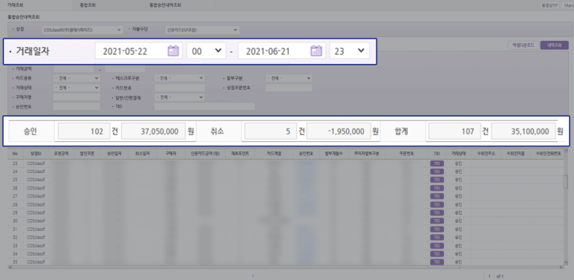Expand the end hour 23 dropdown

click(349, 51)
